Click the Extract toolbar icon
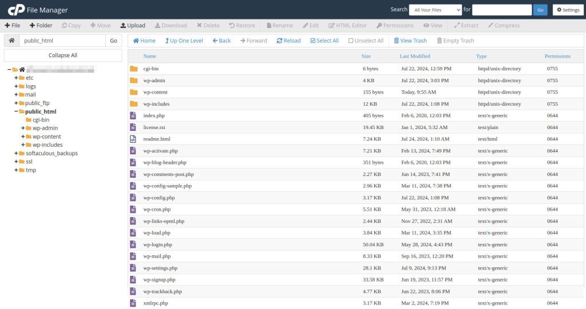Image resolution: width=586 pixels, height=309 pixels. pos(457,25)
